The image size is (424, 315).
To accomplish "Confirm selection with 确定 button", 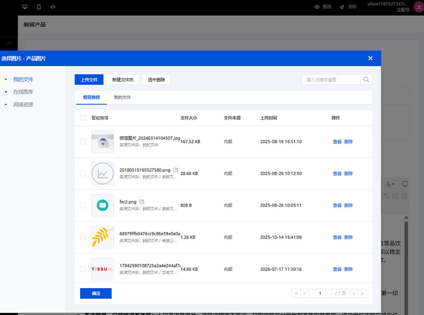I will point(96,293).
